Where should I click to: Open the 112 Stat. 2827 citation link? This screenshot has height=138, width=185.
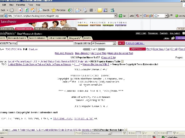point(63,119)
